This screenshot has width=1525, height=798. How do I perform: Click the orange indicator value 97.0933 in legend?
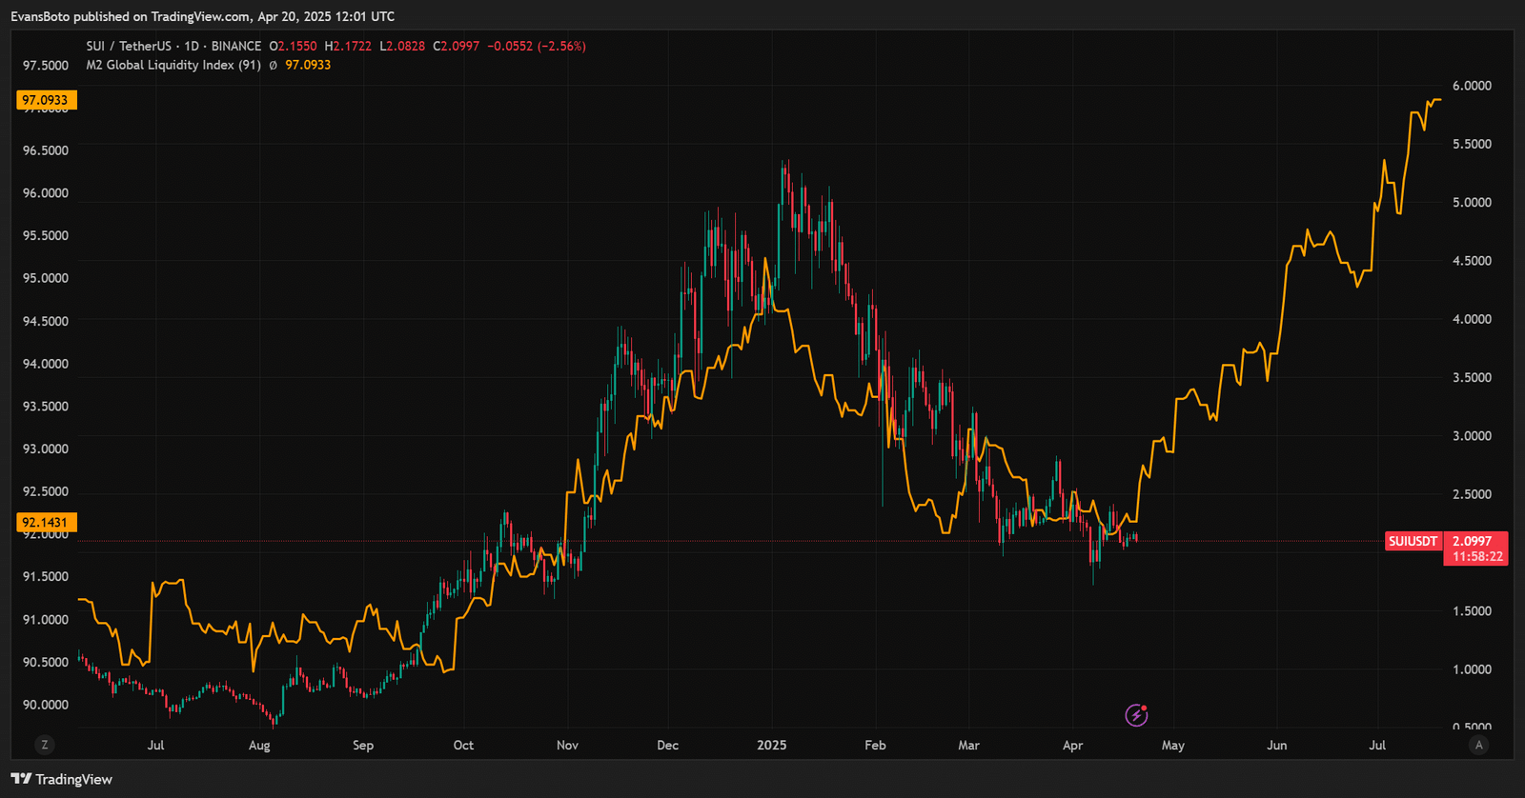click(308, 65)
